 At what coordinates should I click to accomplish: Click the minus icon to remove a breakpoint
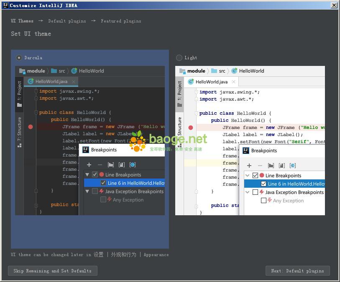100,165
